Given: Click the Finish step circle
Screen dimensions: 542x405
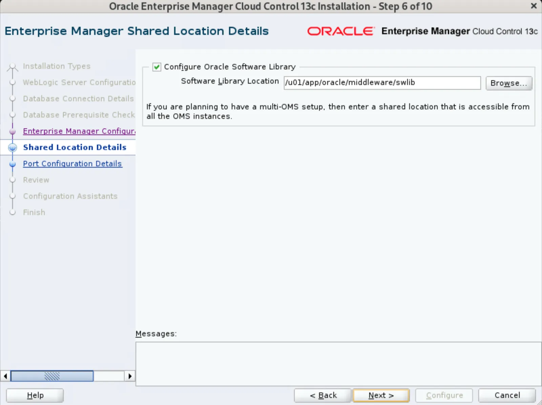Looking at the screenshot, I should pos(13,212).
